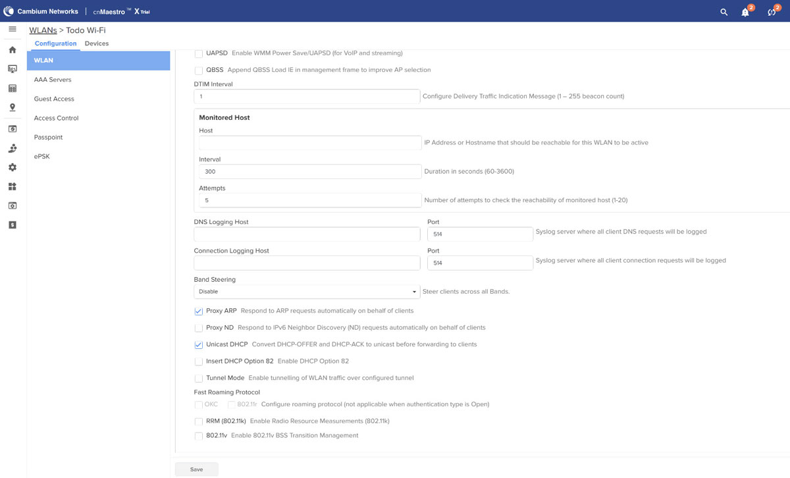Open the notifications bell icon

pyautogui.click(x=746, y=12)
